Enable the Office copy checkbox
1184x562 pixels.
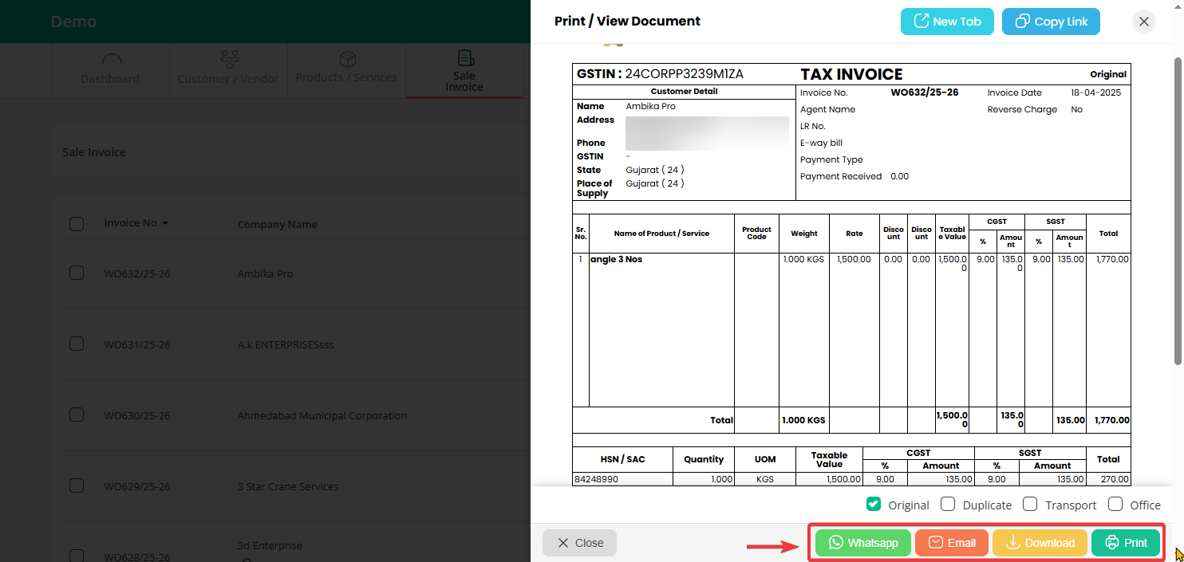pos(1115,504)
